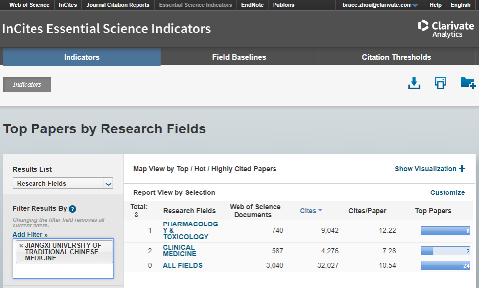
Task: Click the Filter Results By help icon
Action: point(72,209)
